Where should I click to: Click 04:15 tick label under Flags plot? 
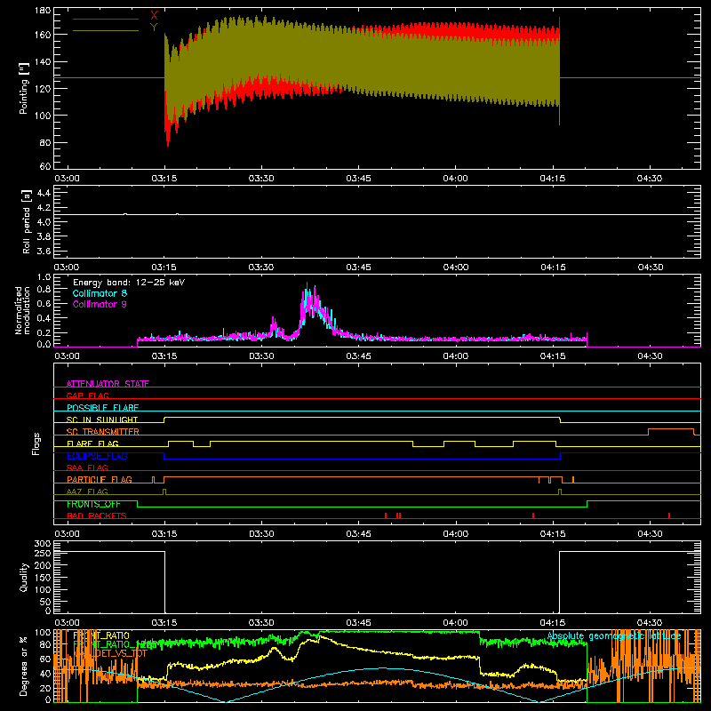tap(552, 534)
